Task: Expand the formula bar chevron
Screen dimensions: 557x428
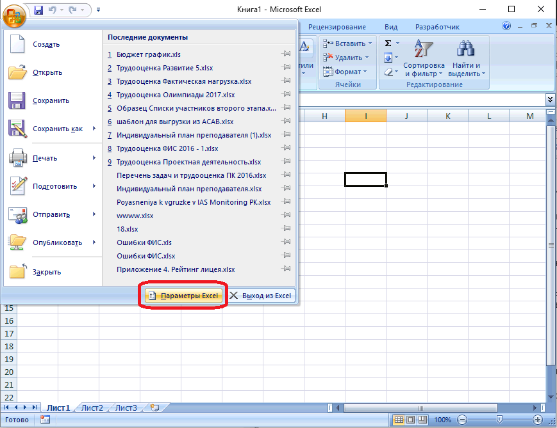Action: coord(550,100)
